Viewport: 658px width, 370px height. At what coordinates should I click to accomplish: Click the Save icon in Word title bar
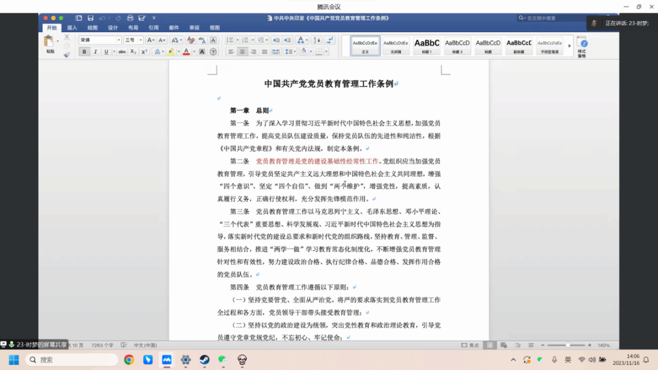[90, 18]
